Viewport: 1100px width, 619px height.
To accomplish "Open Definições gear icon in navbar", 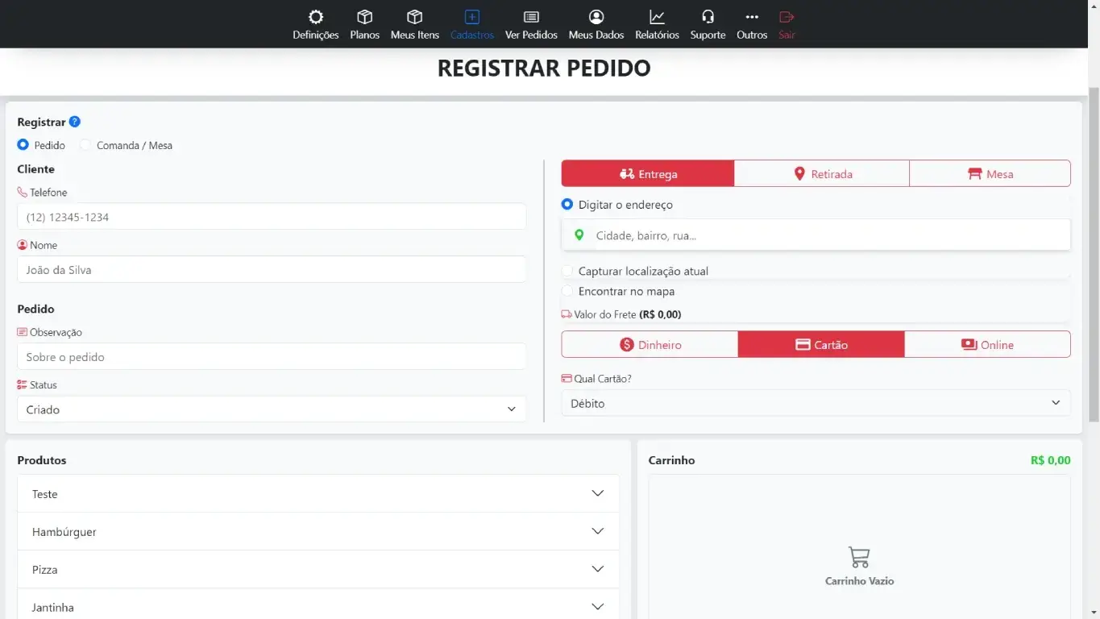I will point(316,17).
